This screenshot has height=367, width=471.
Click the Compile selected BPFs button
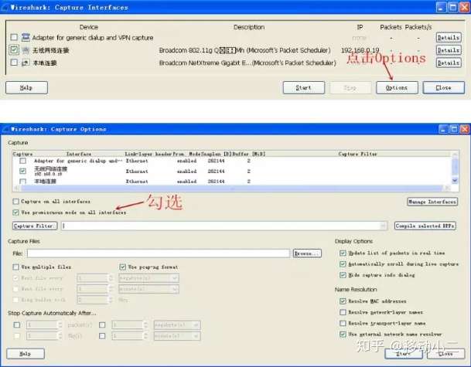tap(425, 226)
